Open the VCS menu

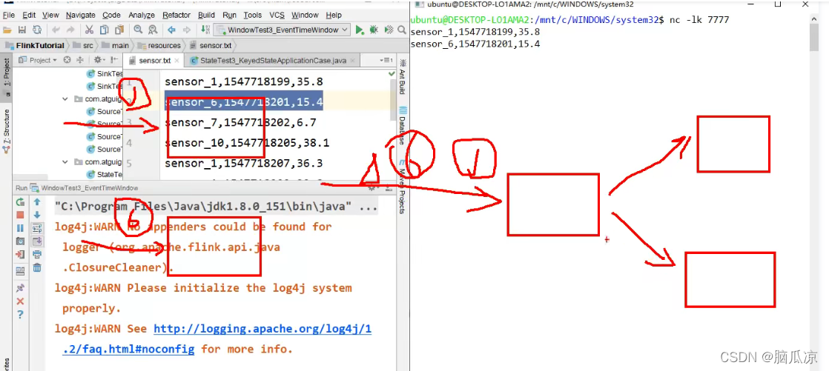click(277, 15)
